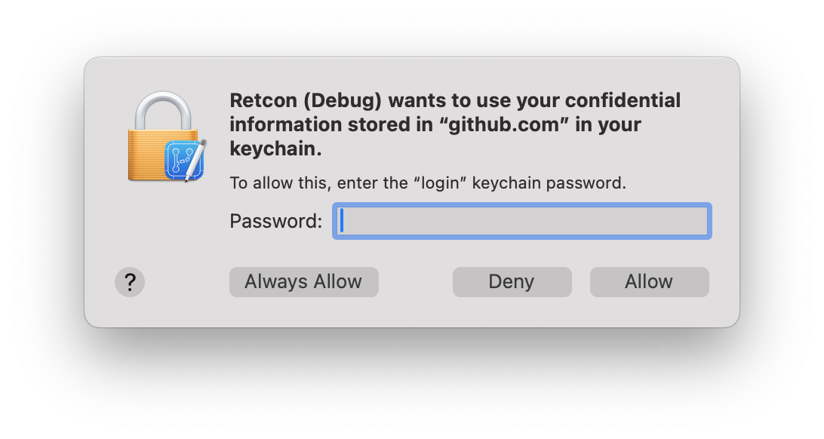
Task: Click the "github.com" text in heading
Action: (505, 125)
